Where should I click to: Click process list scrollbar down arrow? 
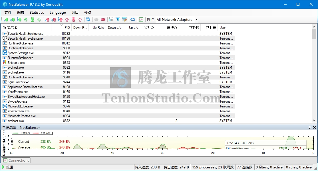pos(314,120)
